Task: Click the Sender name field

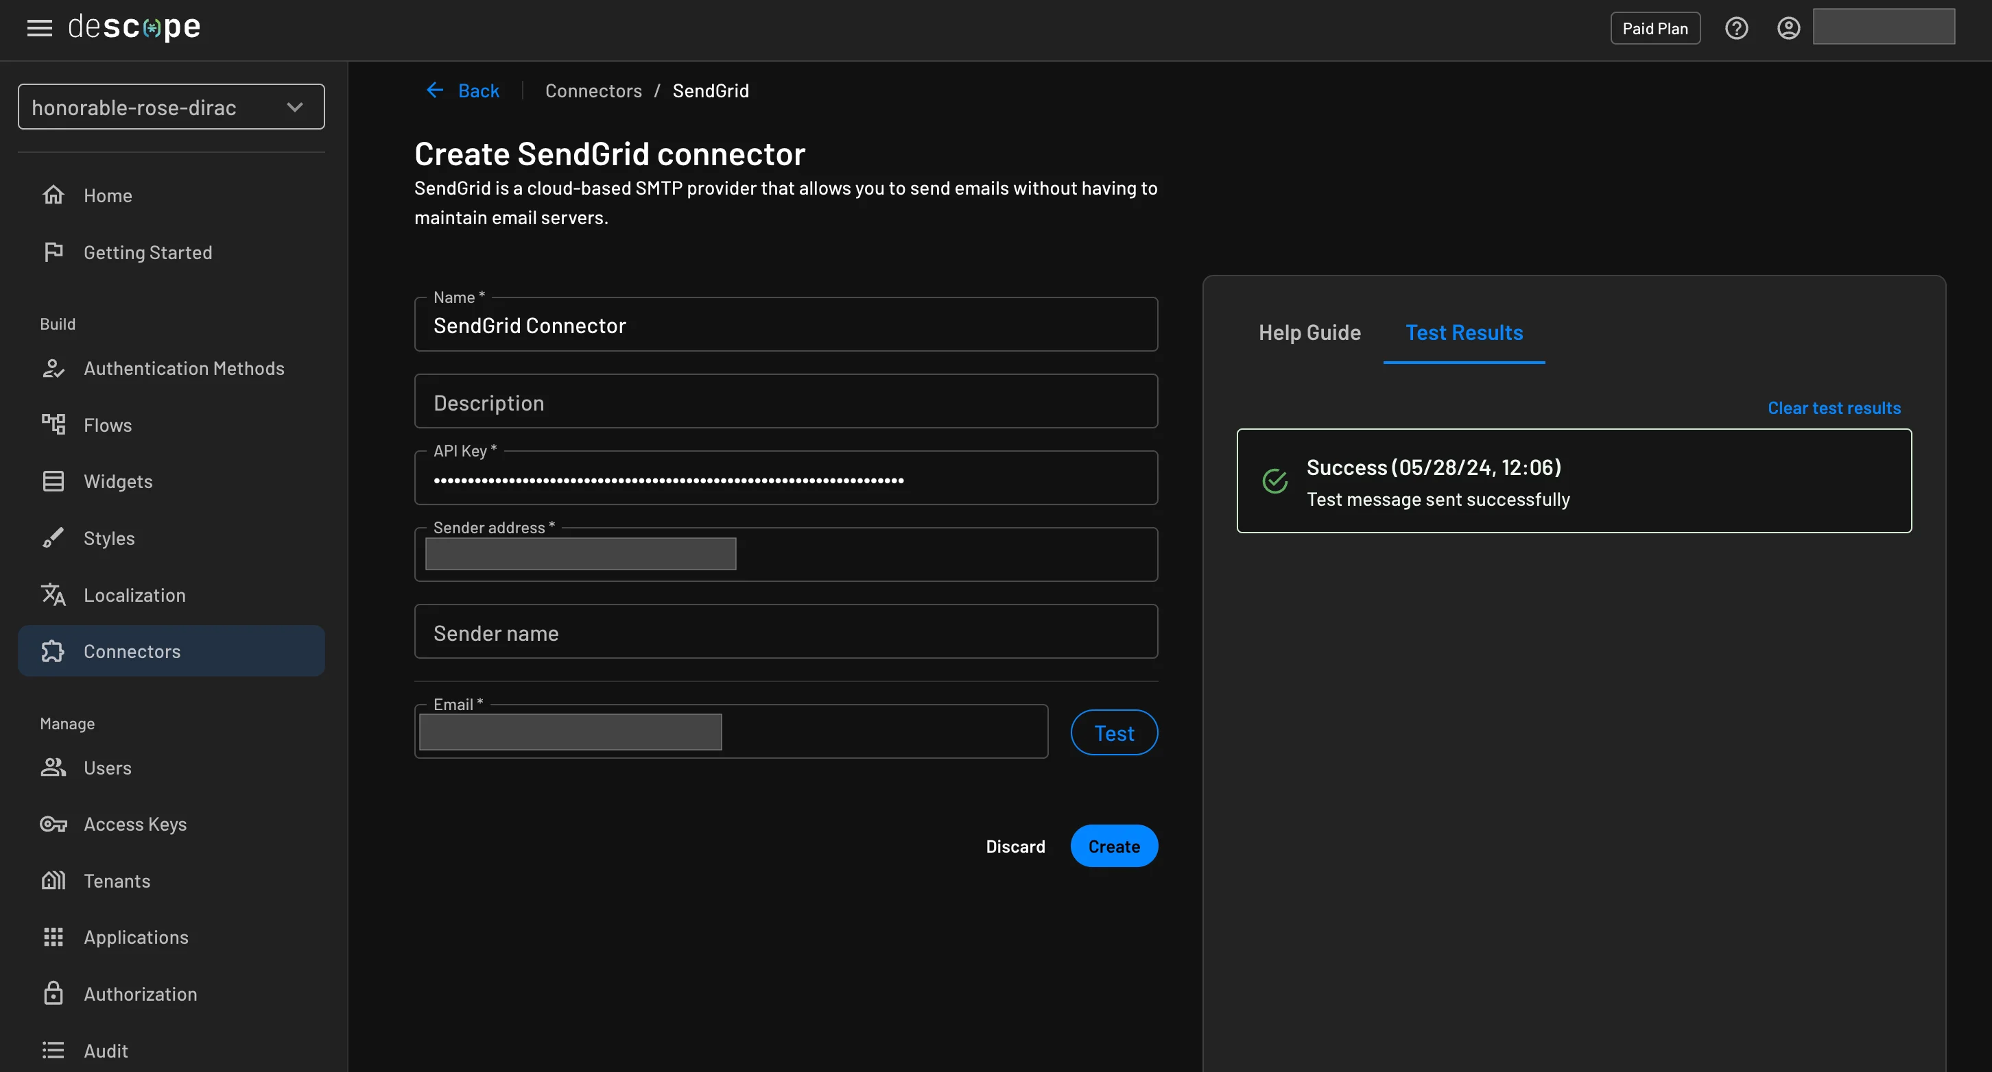Action: pyautogui.click(x=785, y=632)
